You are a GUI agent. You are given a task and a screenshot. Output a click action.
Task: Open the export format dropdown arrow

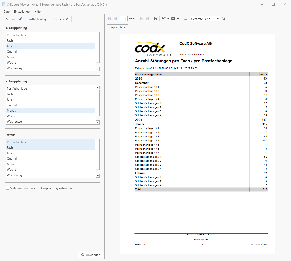click(x=168, y=19)
